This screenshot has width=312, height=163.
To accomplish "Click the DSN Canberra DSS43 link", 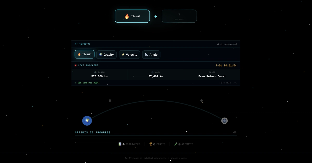I will point(88,83).
